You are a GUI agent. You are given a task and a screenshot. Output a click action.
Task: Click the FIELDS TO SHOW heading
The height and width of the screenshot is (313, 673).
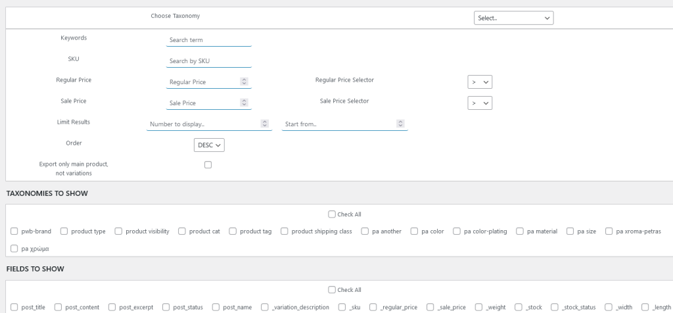pos(35,269)
